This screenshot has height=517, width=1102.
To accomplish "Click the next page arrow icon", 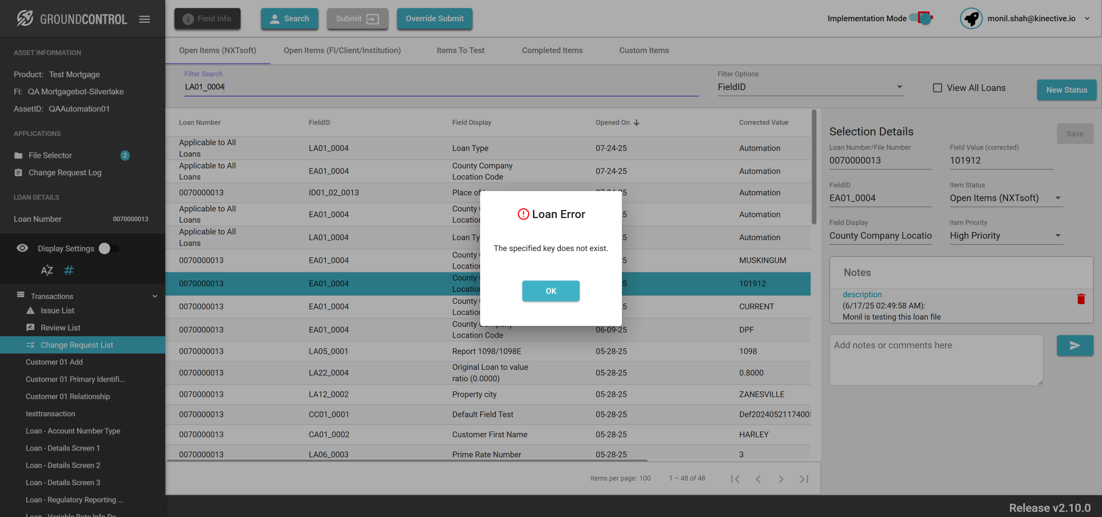I will pos(781,478).
